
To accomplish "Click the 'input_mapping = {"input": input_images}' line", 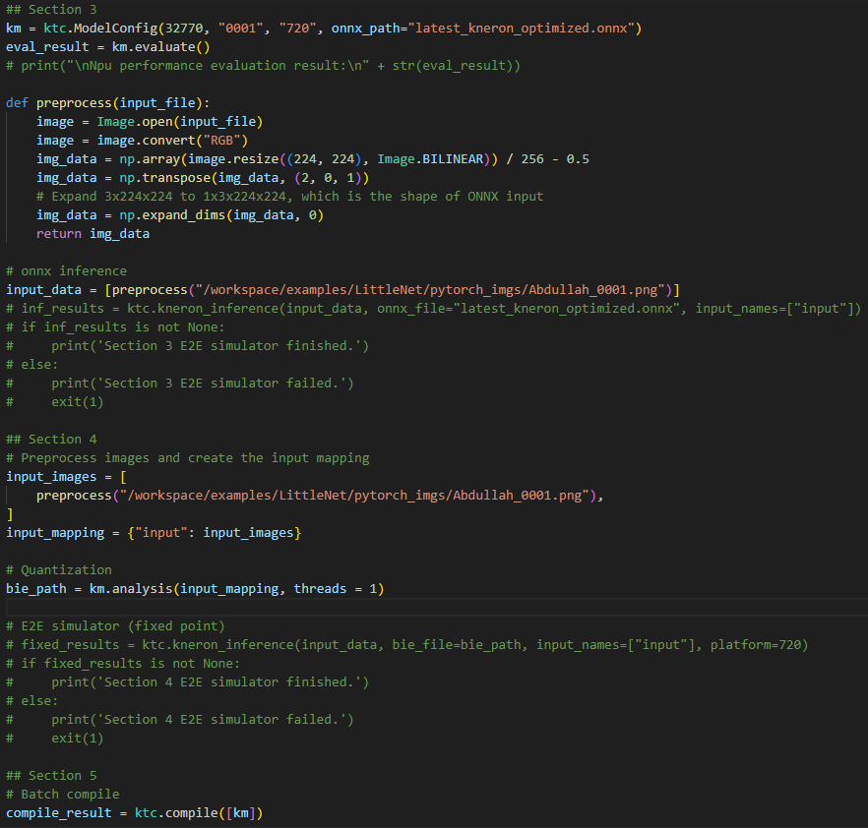I will pyautogui.click(x=154, y=533).
